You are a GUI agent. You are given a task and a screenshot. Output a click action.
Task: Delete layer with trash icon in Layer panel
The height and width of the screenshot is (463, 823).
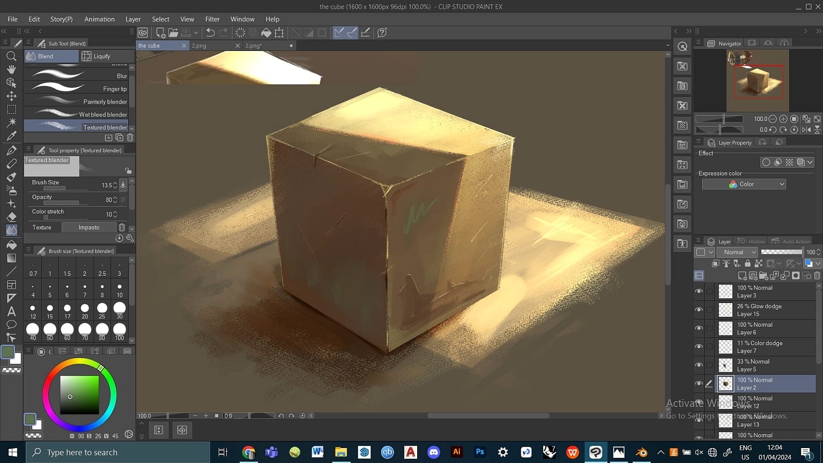(x=817, y=276)
